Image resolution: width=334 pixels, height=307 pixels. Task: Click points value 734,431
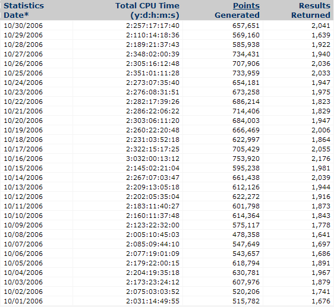tap(246, 54)
